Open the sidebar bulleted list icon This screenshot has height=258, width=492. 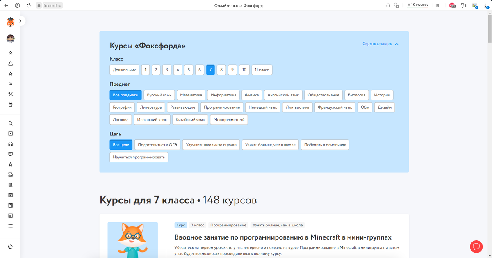click(10, 226)
